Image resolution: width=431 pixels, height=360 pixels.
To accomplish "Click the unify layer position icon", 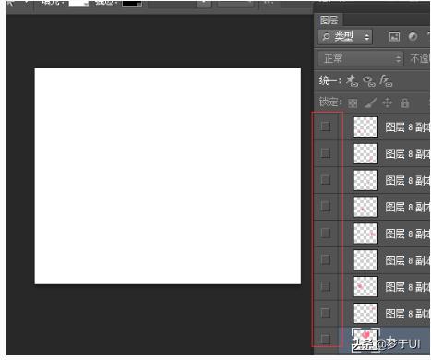I will (x=353, y=80).
